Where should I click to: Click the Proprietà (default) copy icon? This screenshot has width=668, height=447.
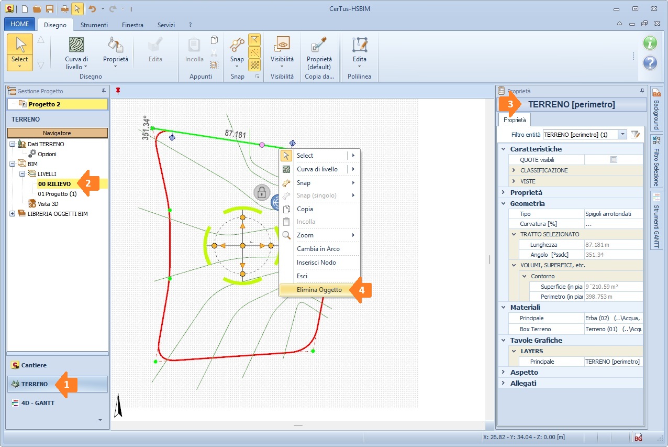(x=319, y=45)
